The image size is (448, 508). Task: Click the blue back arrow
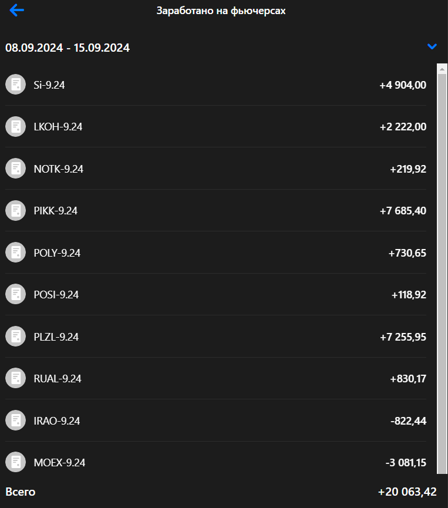17,11
